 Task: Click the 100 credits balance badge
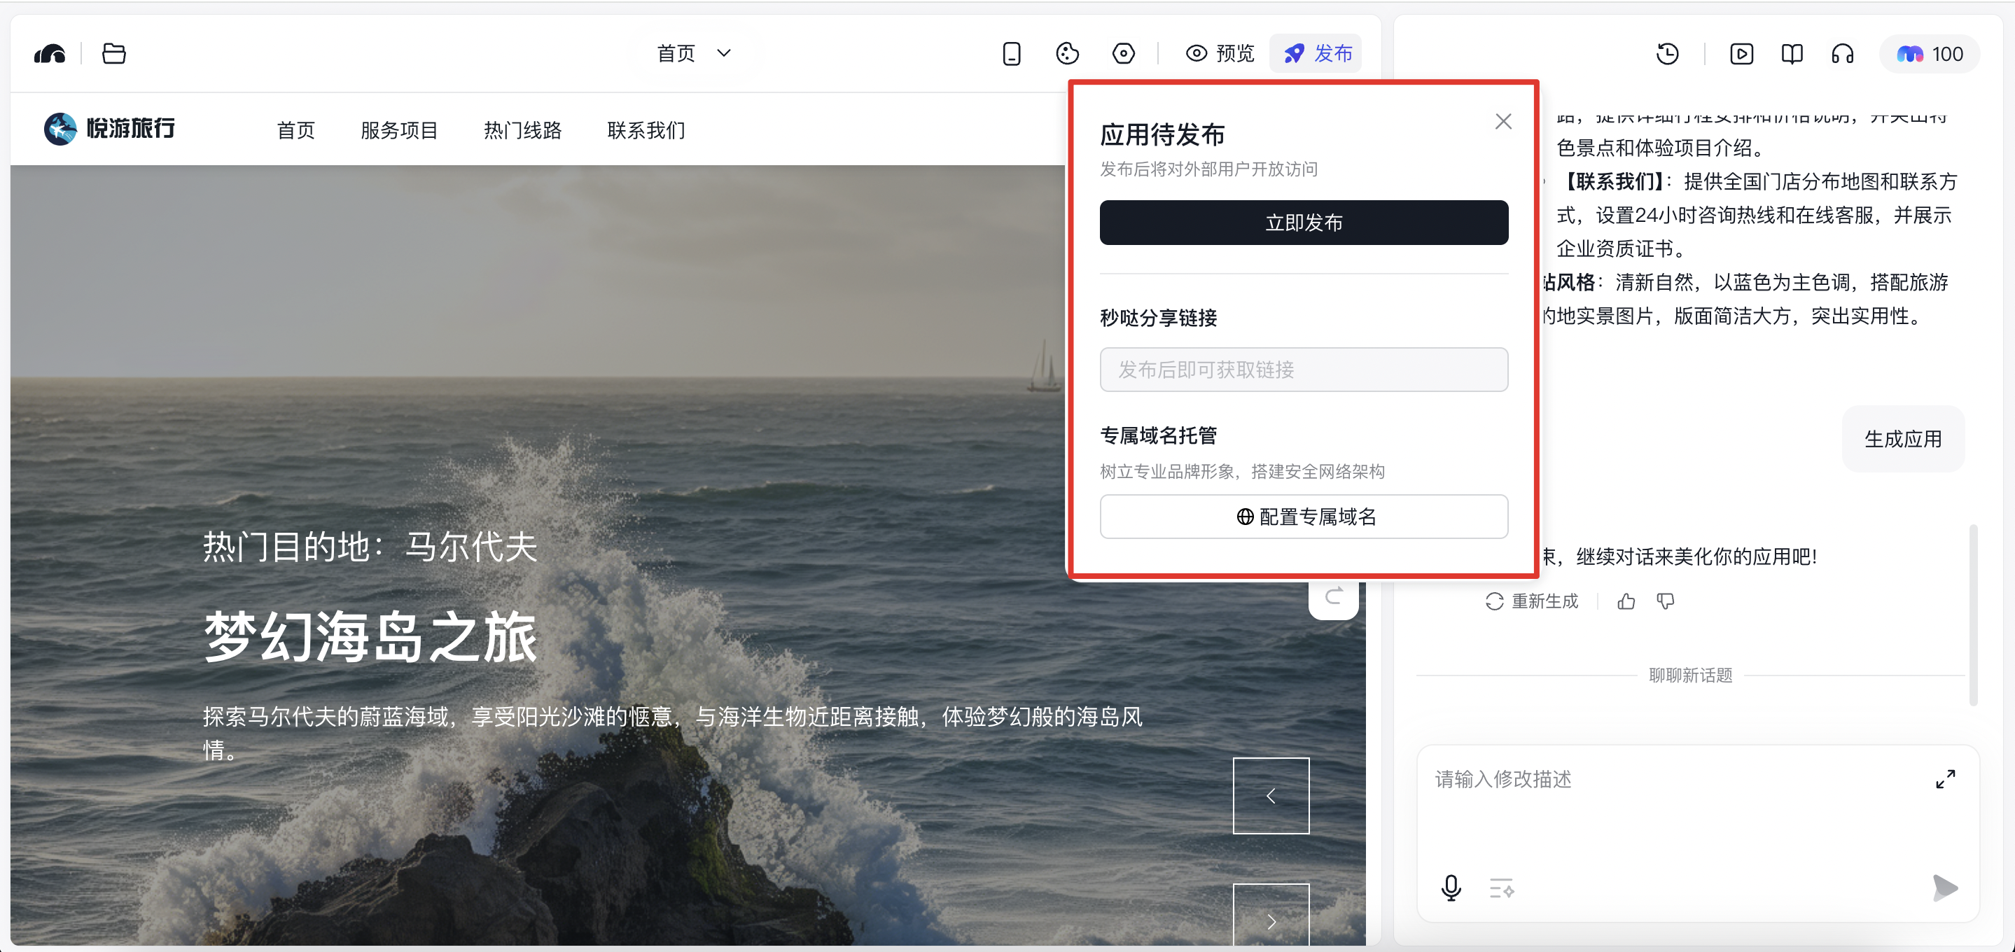(1930, 53)
